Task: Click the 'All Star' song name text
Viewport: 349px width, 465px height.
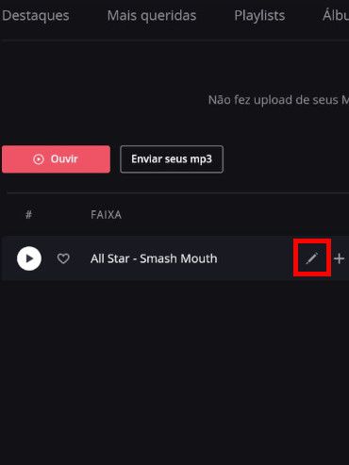Action: (x=109, y=258)
